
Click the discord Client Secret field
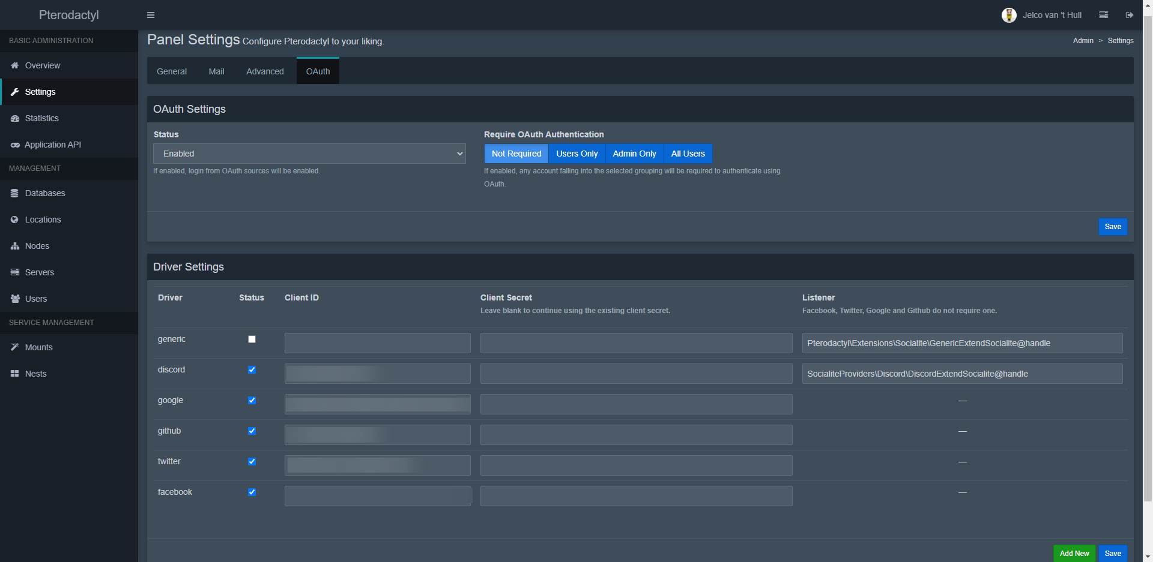tap(636, 374)
